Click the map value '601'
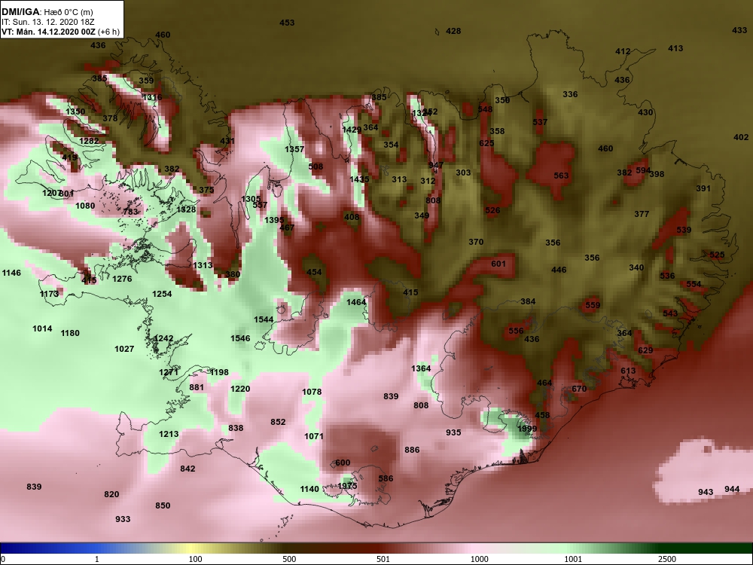The width and height of the screenshot is (753, 565). point(498,264)
